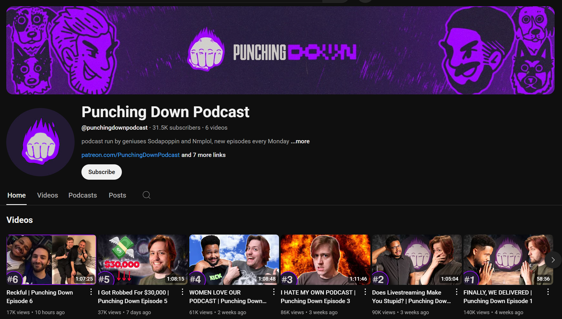Open more options for WOMEN LOVE OUR PODCAST
This screenshot has height=319, width=562.
click(x=274, y=292)
